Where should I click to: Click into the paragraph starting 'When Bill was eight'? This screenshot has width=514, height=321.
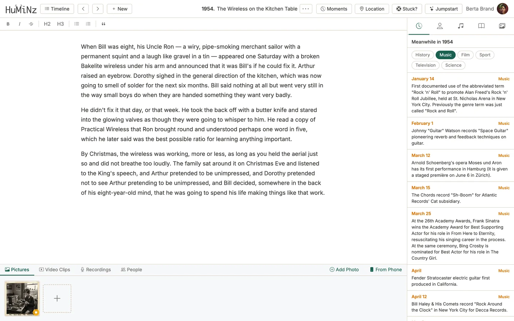(202, 71)
